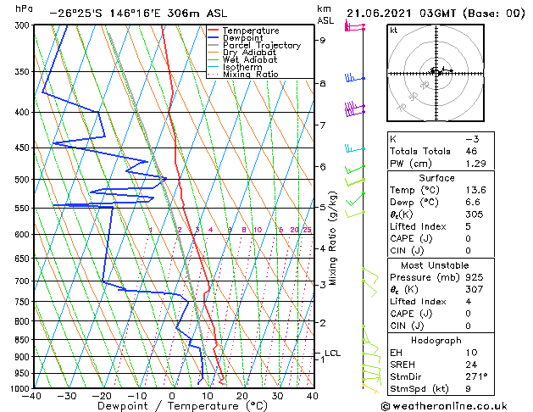Click the Most Unstable section header
The height and width of the screenshot is (412, 533).
pyautogui.click(x=435, y=265)
